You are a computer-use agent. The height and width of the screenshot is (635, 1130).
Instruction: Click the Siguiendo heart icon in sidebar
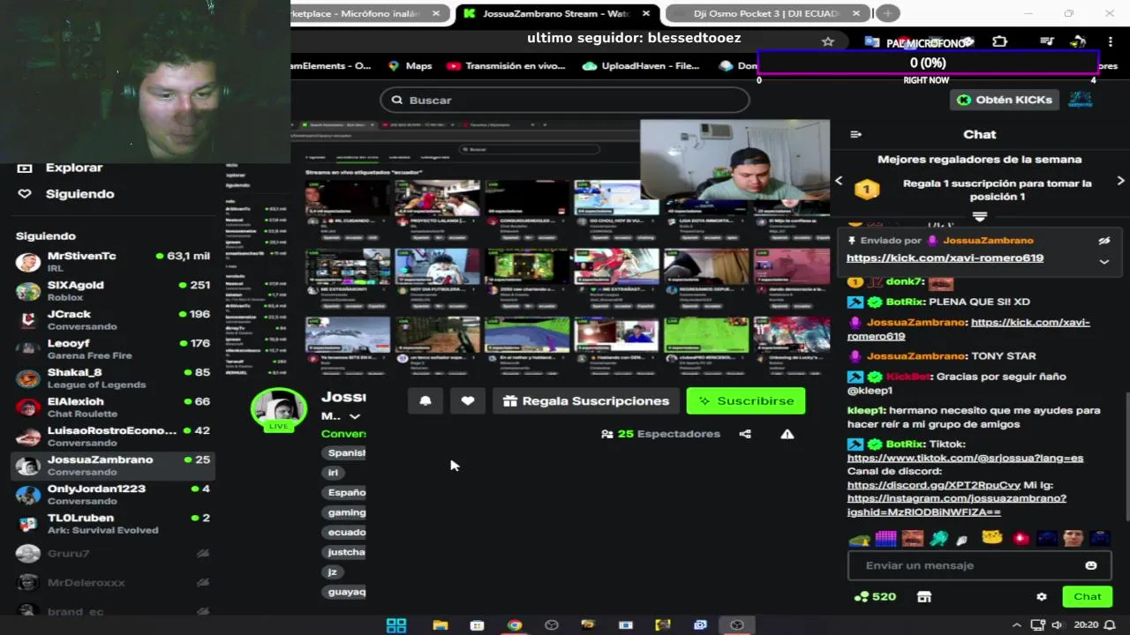click(25, 194)
